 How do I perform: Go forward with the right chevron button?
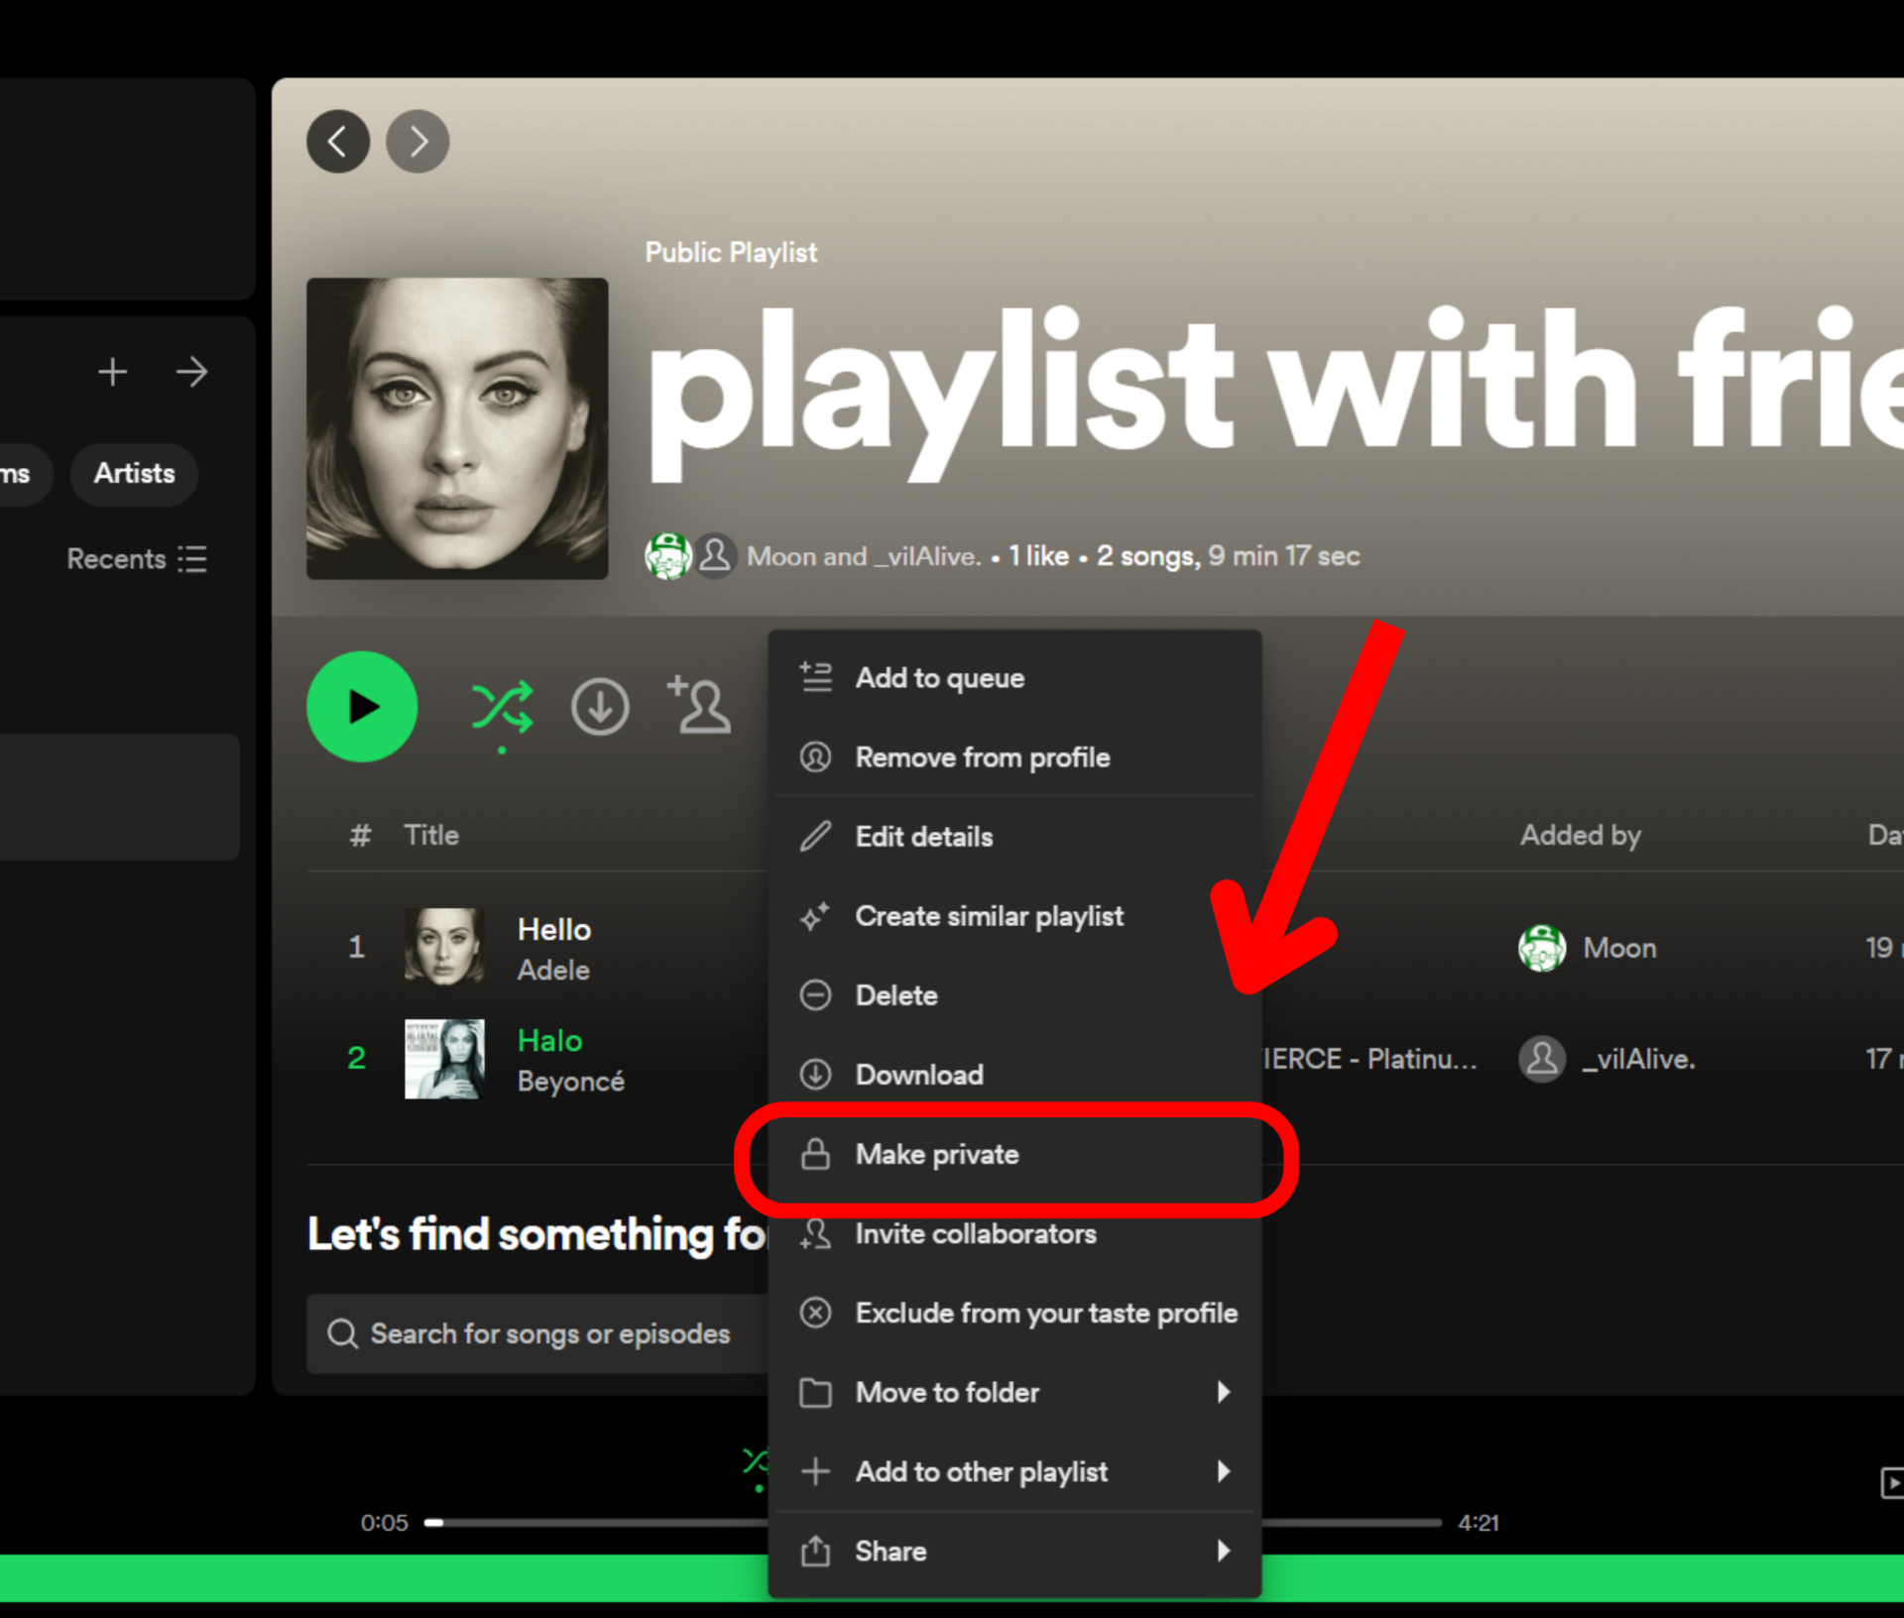pyautogui.click(x=417, y=142)
